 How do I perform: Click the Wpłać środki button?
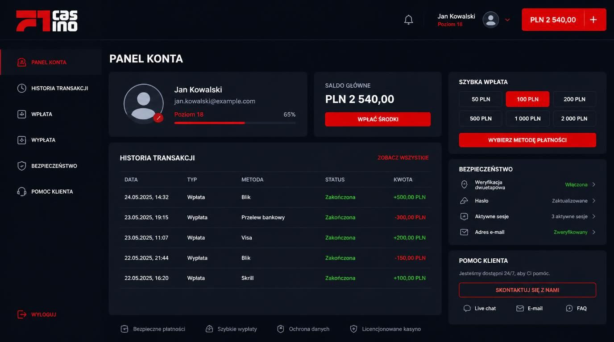coord(378,119)
